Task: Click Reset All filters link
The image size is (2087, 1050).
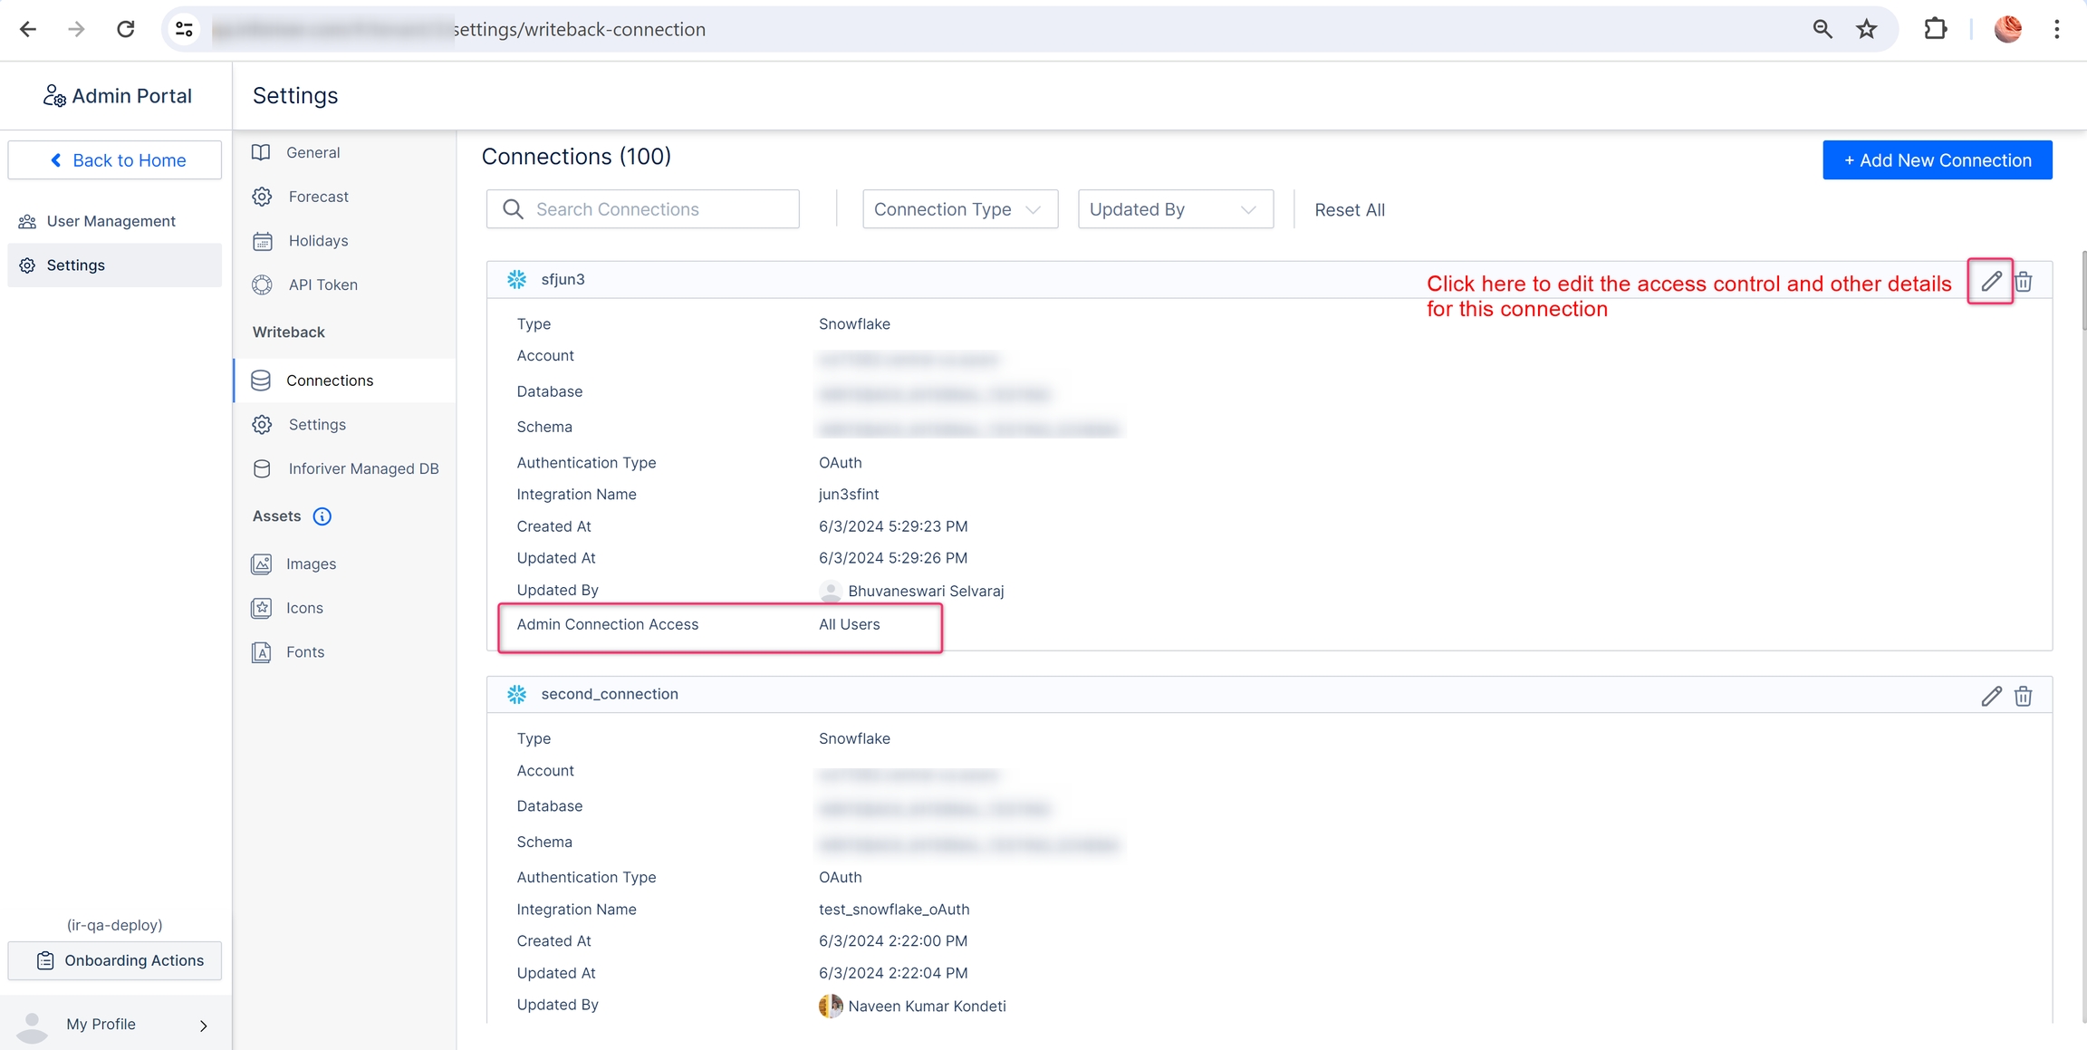Action: click(x=1349, y=210)
